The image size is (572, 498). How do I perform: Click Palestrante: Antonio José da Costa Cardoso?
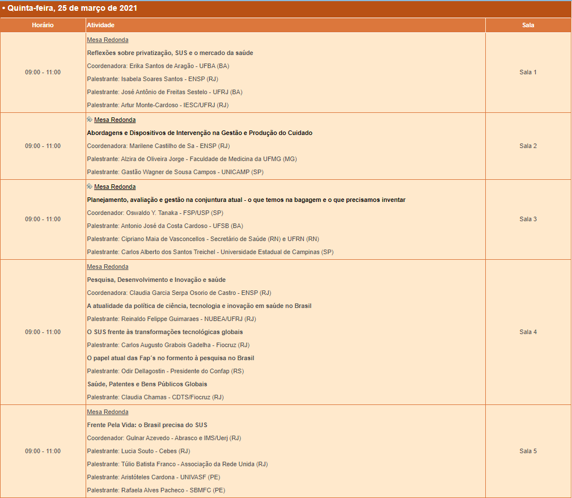tap(165, 226)
